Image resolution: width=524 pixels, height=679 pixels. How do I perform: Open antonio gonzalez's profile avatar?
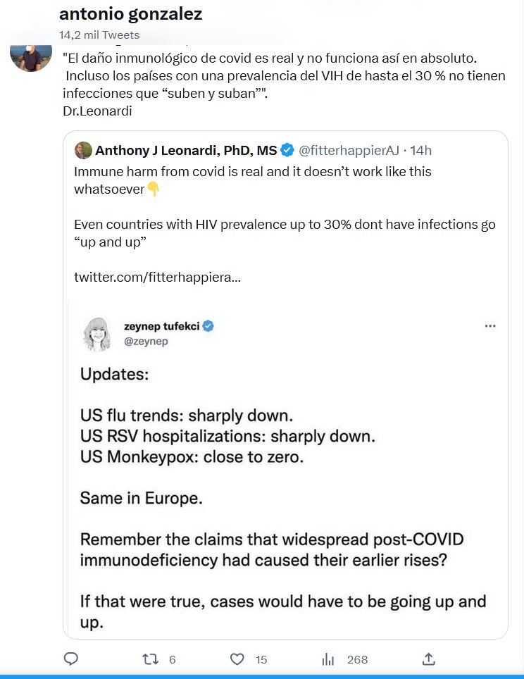(31, 56)
